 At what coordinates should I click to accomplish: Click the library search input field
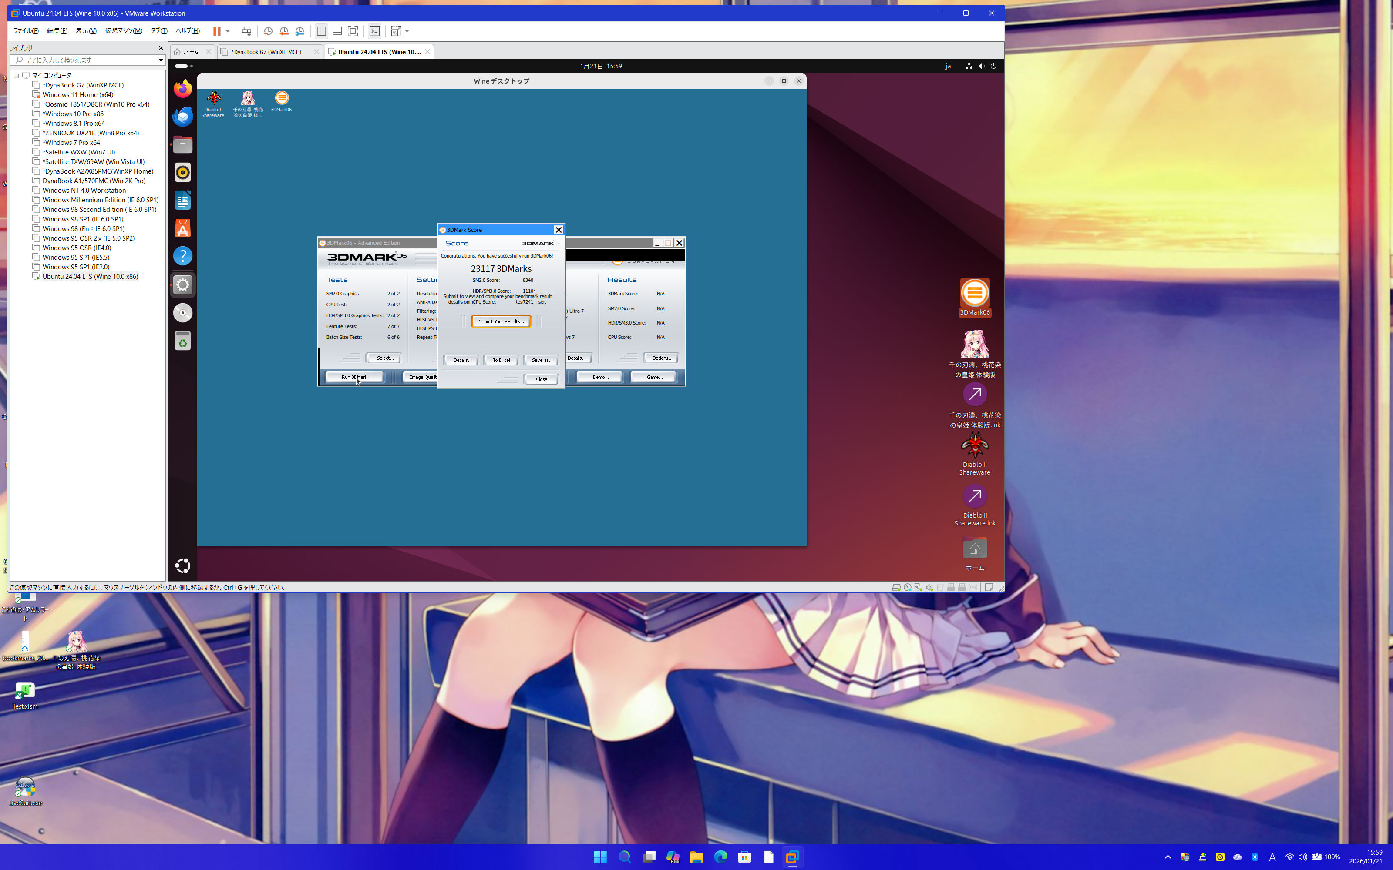pyautogui.click(x=86, y=60)
